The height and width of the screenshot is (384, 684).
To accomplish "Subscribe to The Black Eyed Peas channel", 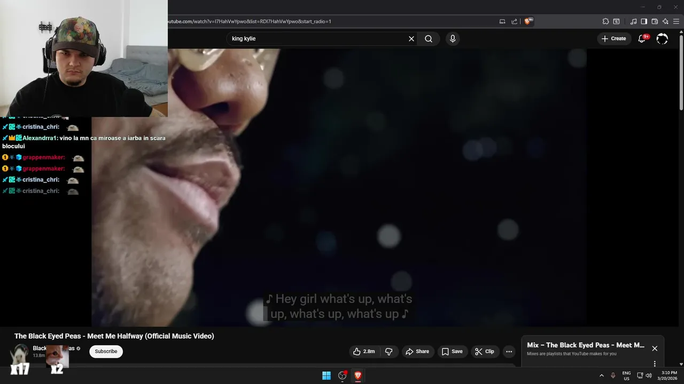I will tap(106, 351).
